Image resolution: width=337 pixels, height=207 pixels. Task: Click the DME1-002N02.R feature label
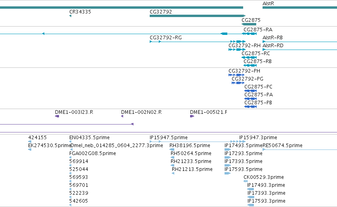click(x=141, y=112)
